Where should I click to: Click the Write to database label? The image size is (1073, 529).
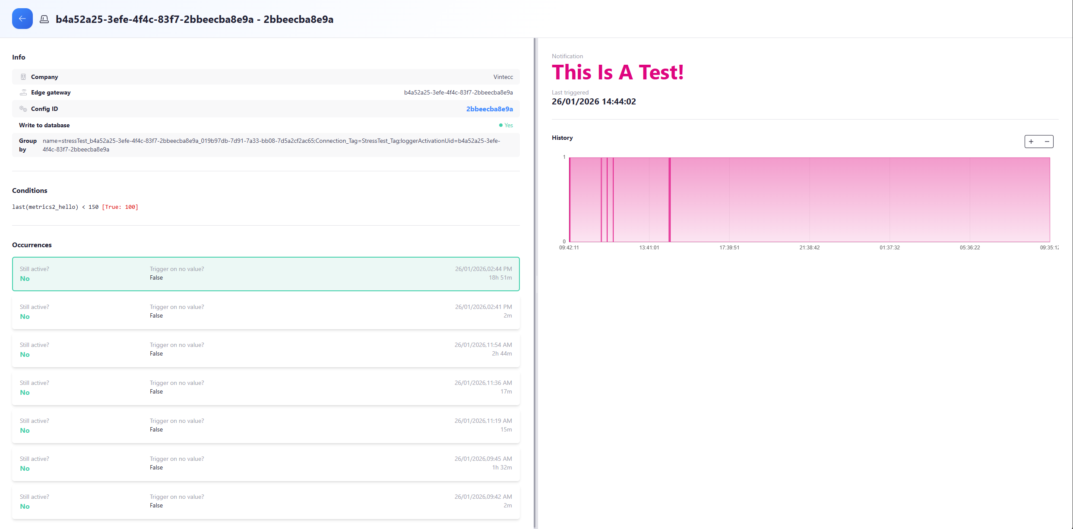click(x=44, y=125)
